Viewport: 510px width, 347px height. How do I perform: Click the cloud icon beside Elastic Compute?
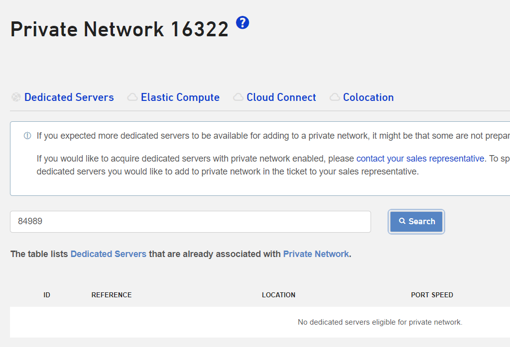pyautogui.click(x=132, y=97)
